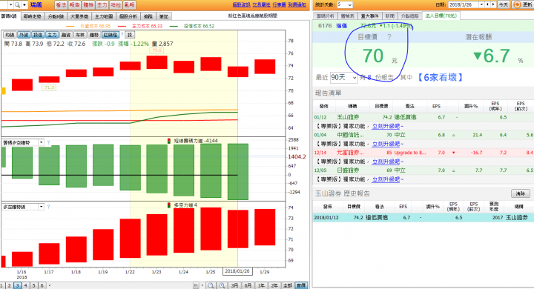Click the 今天 today button
The height and width of the screenshot is (289, 534).
pos(504,4)
